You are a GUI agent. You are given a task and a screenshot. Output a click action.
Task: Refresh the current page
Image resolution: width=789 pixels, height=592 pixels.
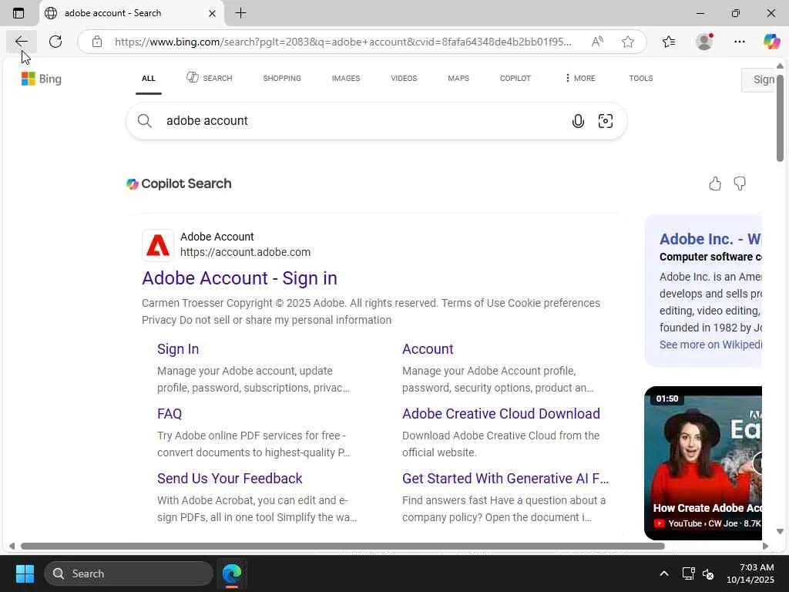(x=55, y=42)
